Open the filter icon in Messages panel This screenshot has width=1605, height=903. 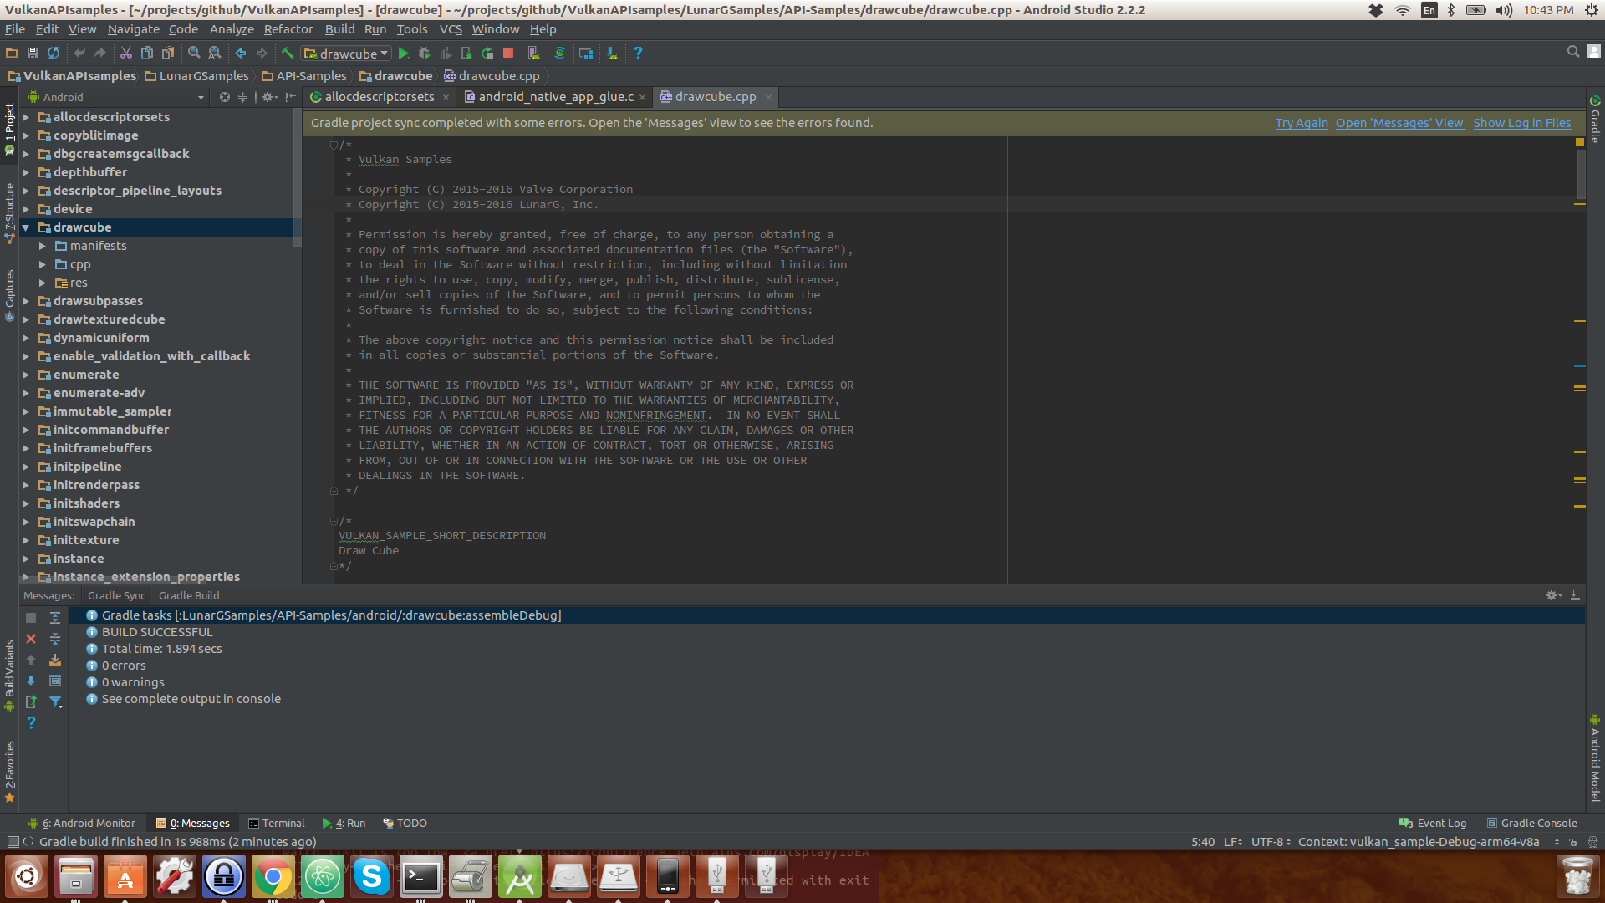[x=55, y=701]
